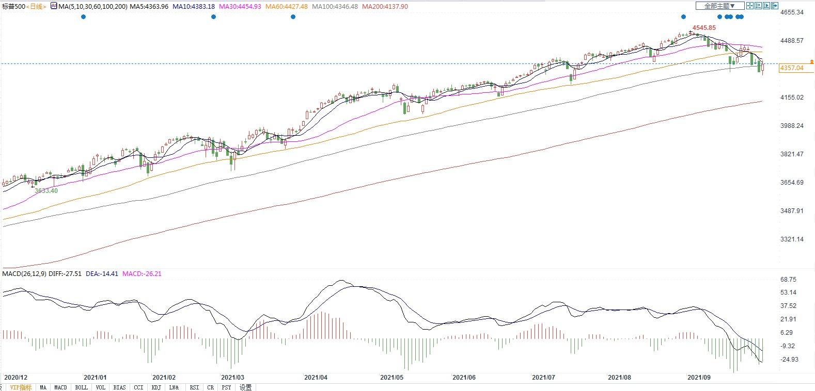Click the 4357.04 current price label
815x391 pixels.
click(x=792, y=68)
